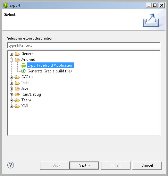168x176 pixels.
Task: Open help with the question mark icon
Action: point(11,165)
